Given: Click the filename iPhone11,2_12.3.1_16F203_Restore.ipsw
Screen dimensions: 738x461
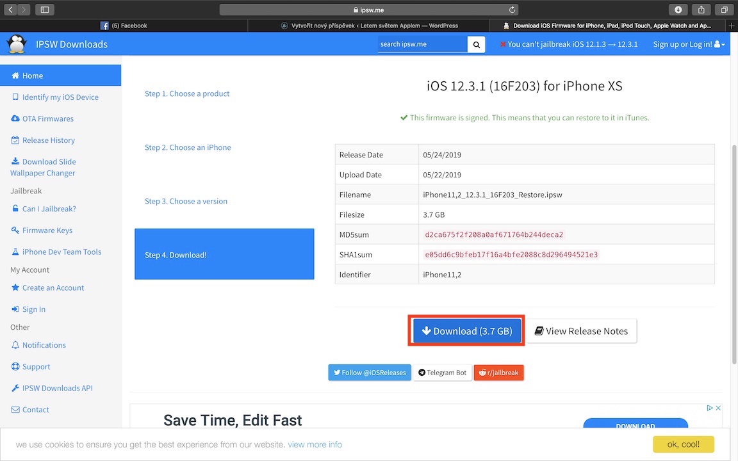Looking at the screenshot, I should [x=492, y=195].
